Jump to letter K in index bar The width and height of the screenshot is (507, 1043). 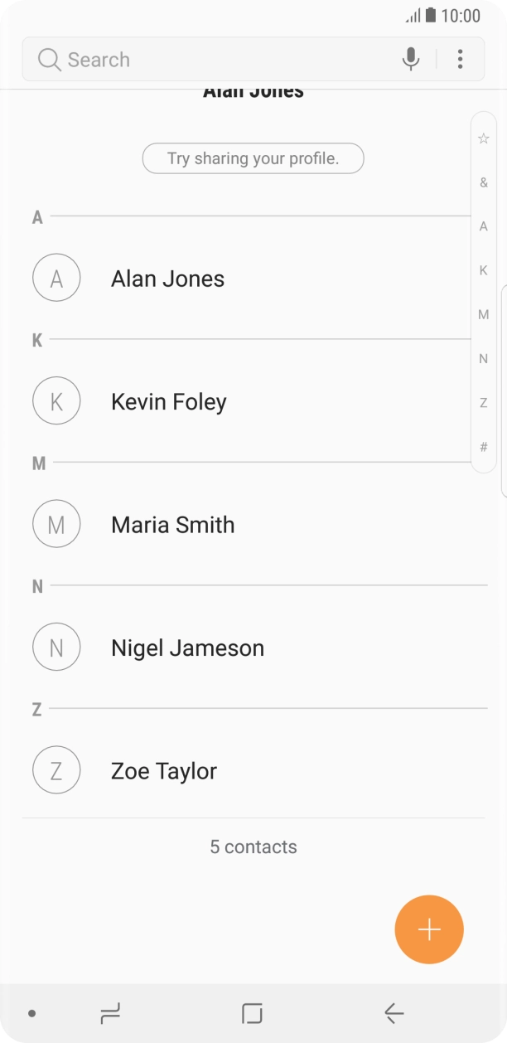coord(484,270)
